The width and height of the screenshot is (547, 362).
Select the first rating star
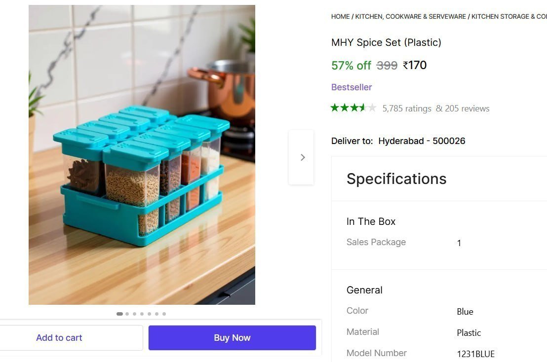(334, 108)
